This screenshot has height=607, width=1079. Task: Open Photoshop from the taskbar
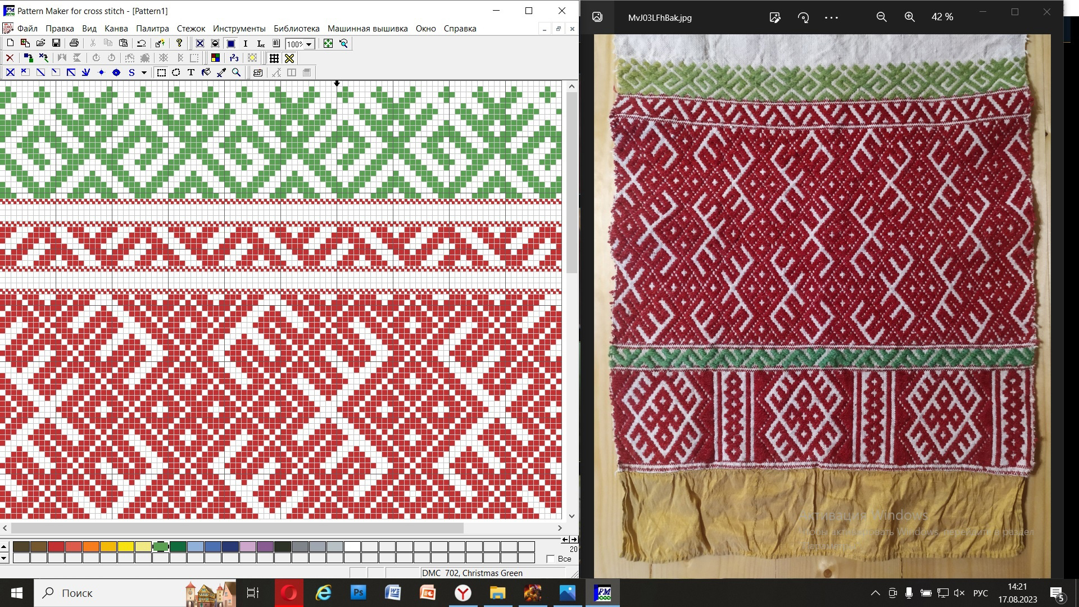pos(358,593)
